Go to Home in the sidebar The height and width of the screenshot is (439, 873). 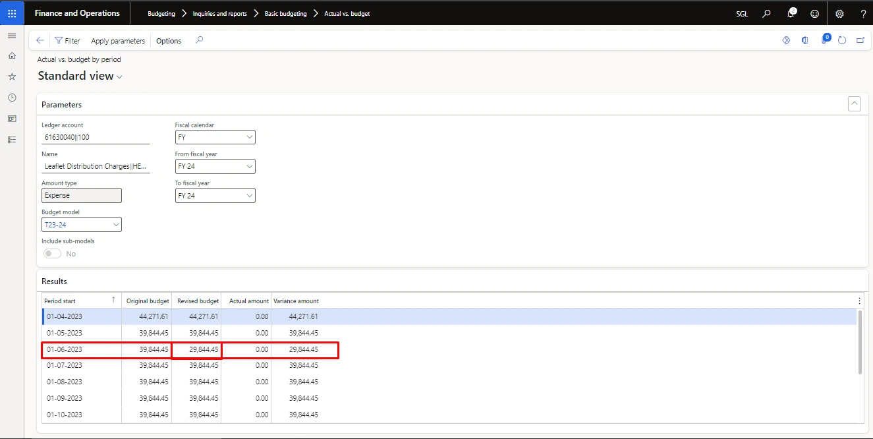(x=12, y=56)
